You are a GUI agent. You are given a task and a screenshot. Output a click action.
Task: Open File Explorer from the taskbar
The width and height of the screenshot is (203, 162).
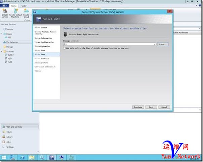tap(32, 158)
